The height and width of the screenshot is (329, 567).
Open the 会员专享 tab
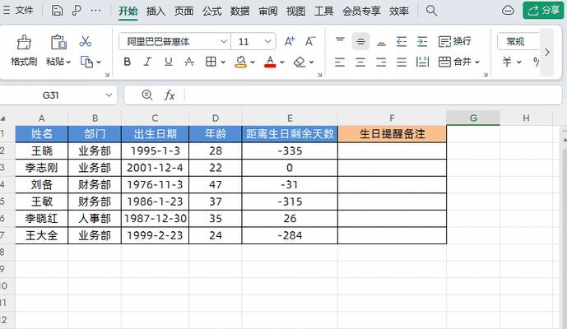[x=361, y=11]
